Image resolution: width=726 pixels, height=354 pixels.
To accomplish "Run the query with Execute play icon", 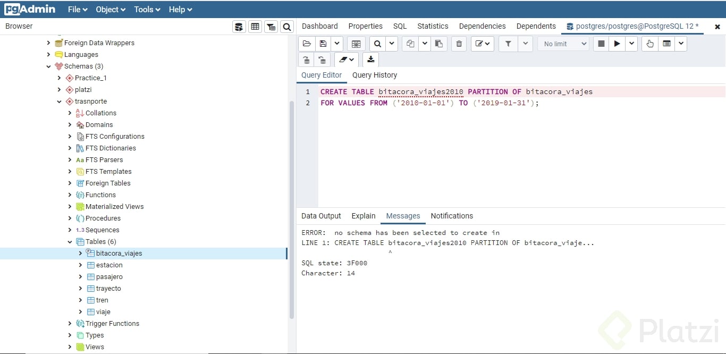I will tap(617, 44).
